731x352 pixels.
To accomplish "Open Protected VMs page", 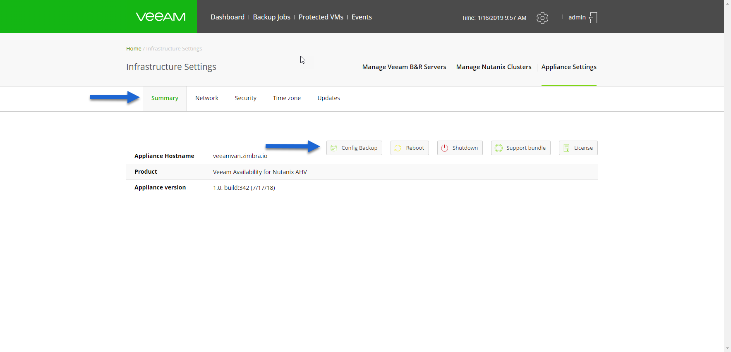I will (321, 17).
